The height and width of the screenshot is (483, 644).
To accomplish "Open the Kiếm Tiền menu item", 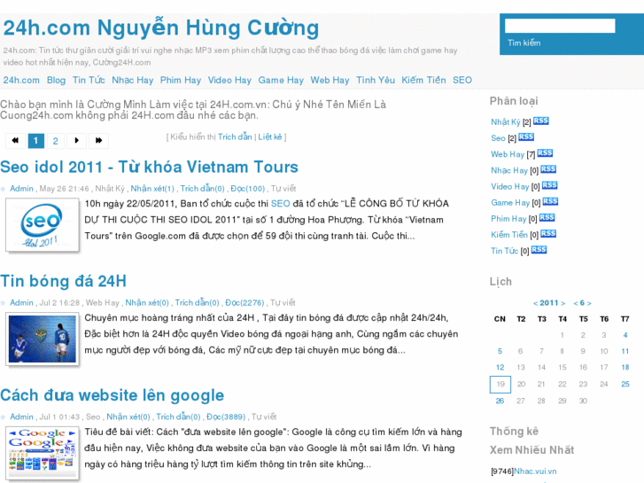I will coord(423,80).
